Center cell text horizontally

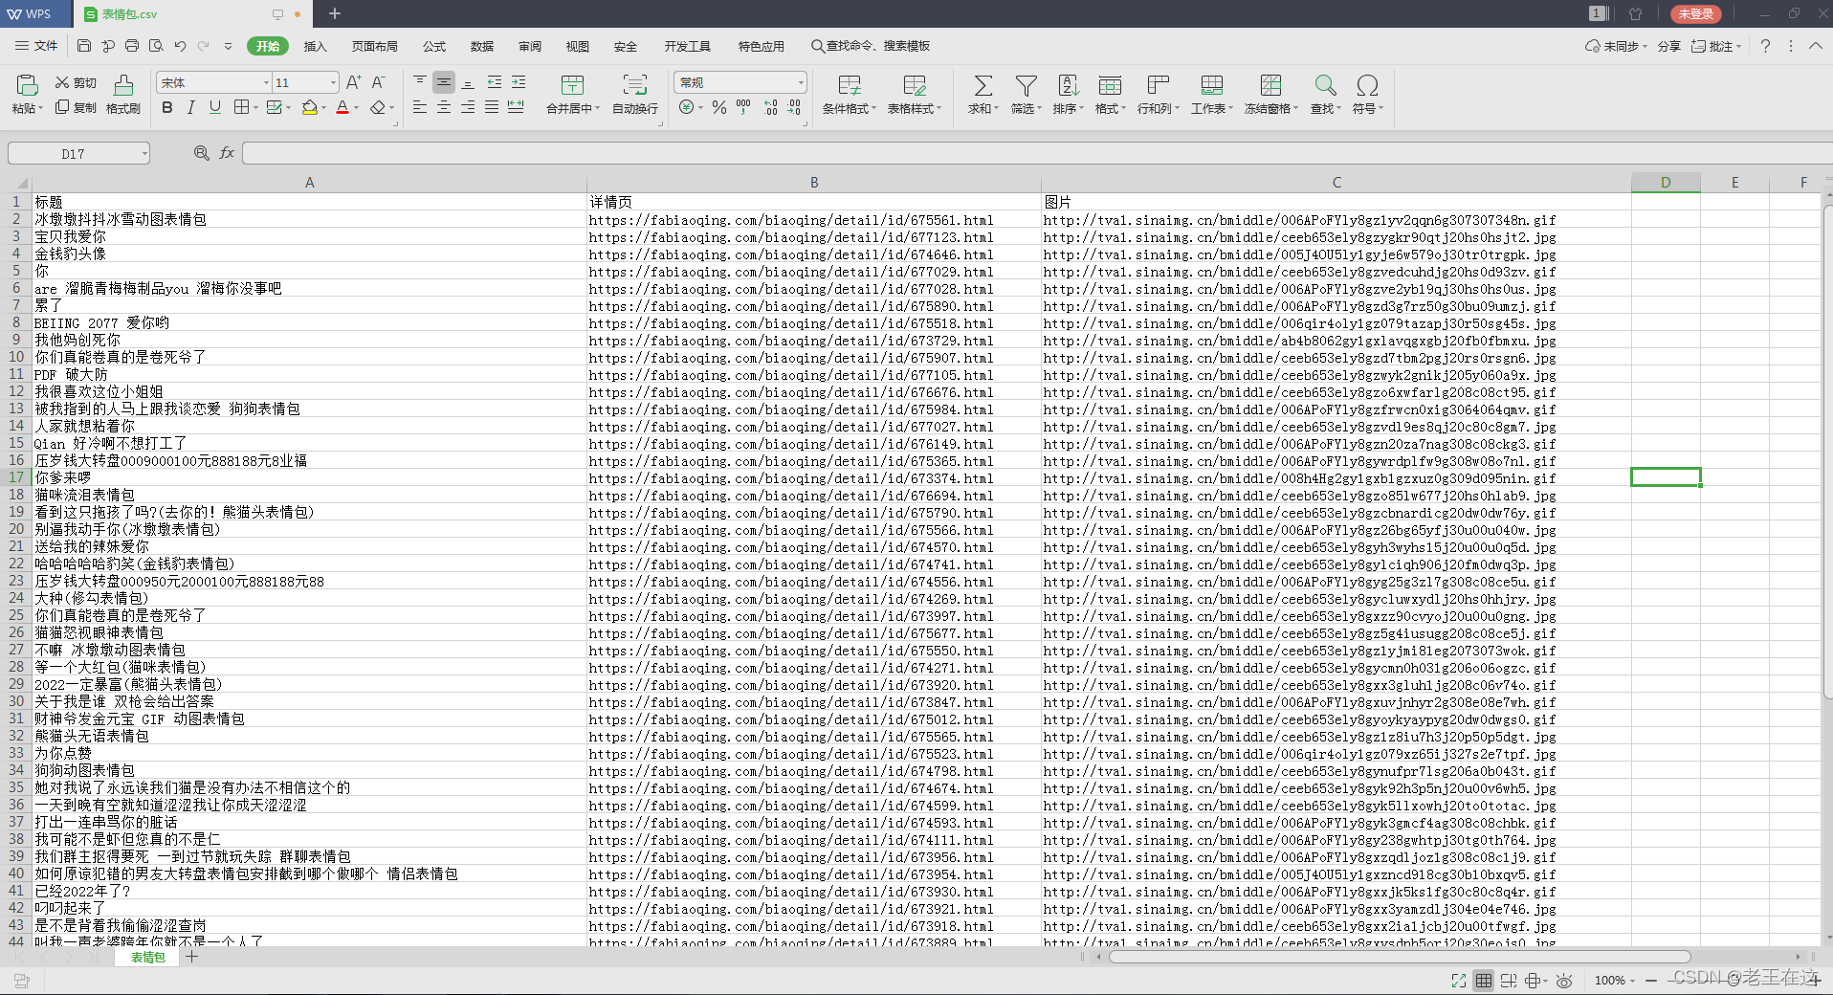[x=444, y=108]
